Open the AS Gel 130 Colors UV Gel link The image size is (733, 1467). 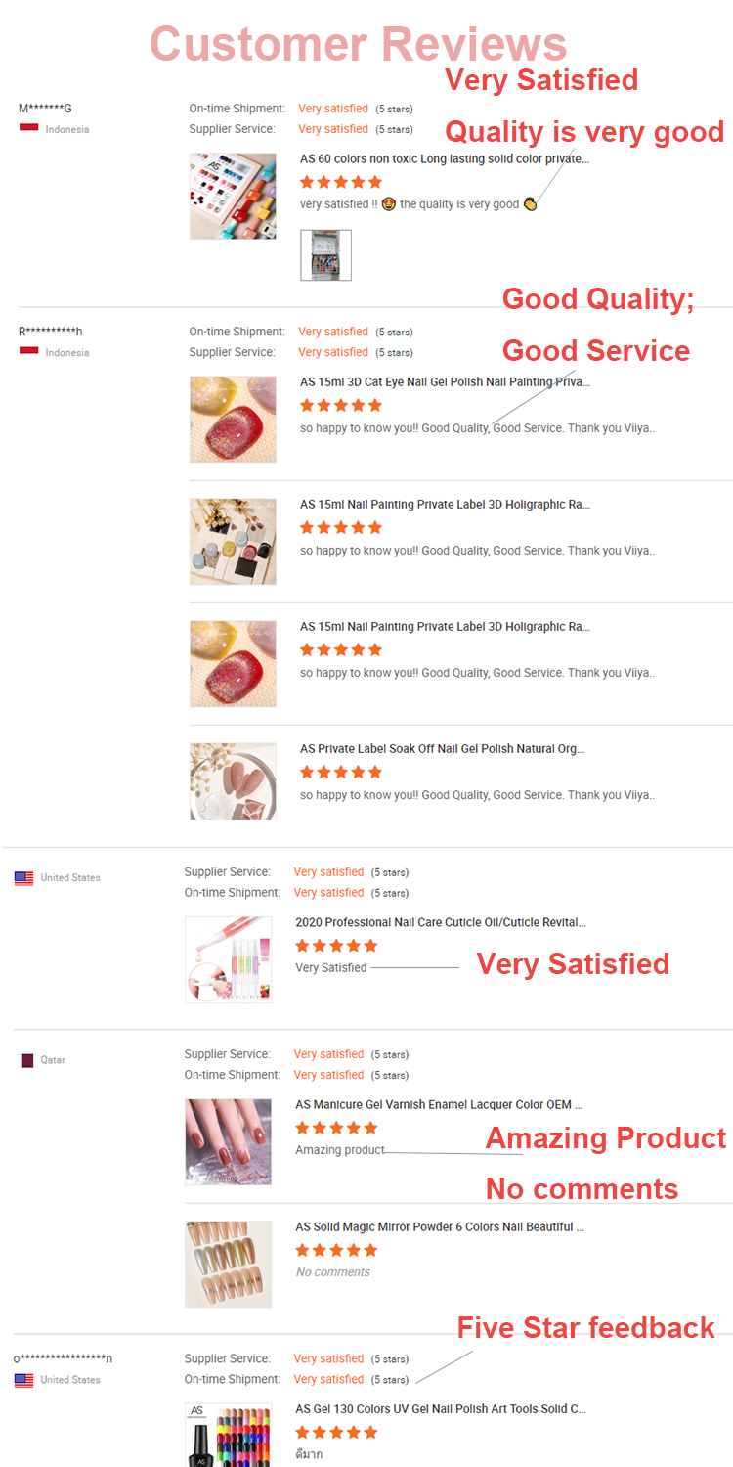(x=440, y=1409)
